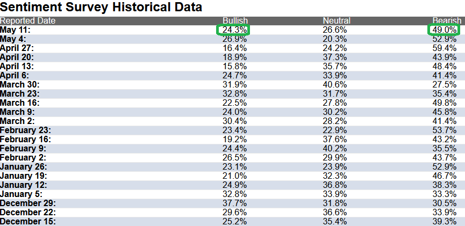Image resolution: width=465 pixels, height=226 pixels.
Task: Click the Bullish column header
Action: [235, 21]
